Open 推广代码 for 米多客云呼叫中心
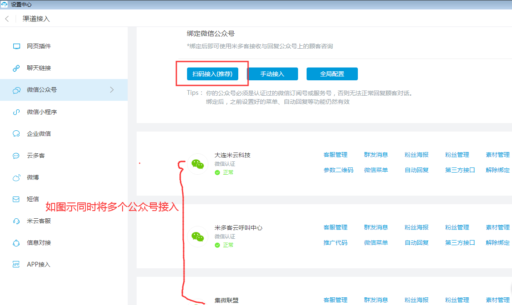The height and width of the screenshot is (305, 512). [335, 243]
